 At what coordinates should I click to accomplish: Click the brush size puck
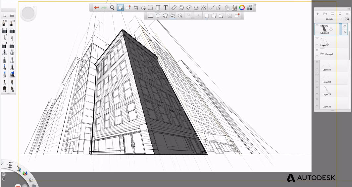[x=28, y=13]
